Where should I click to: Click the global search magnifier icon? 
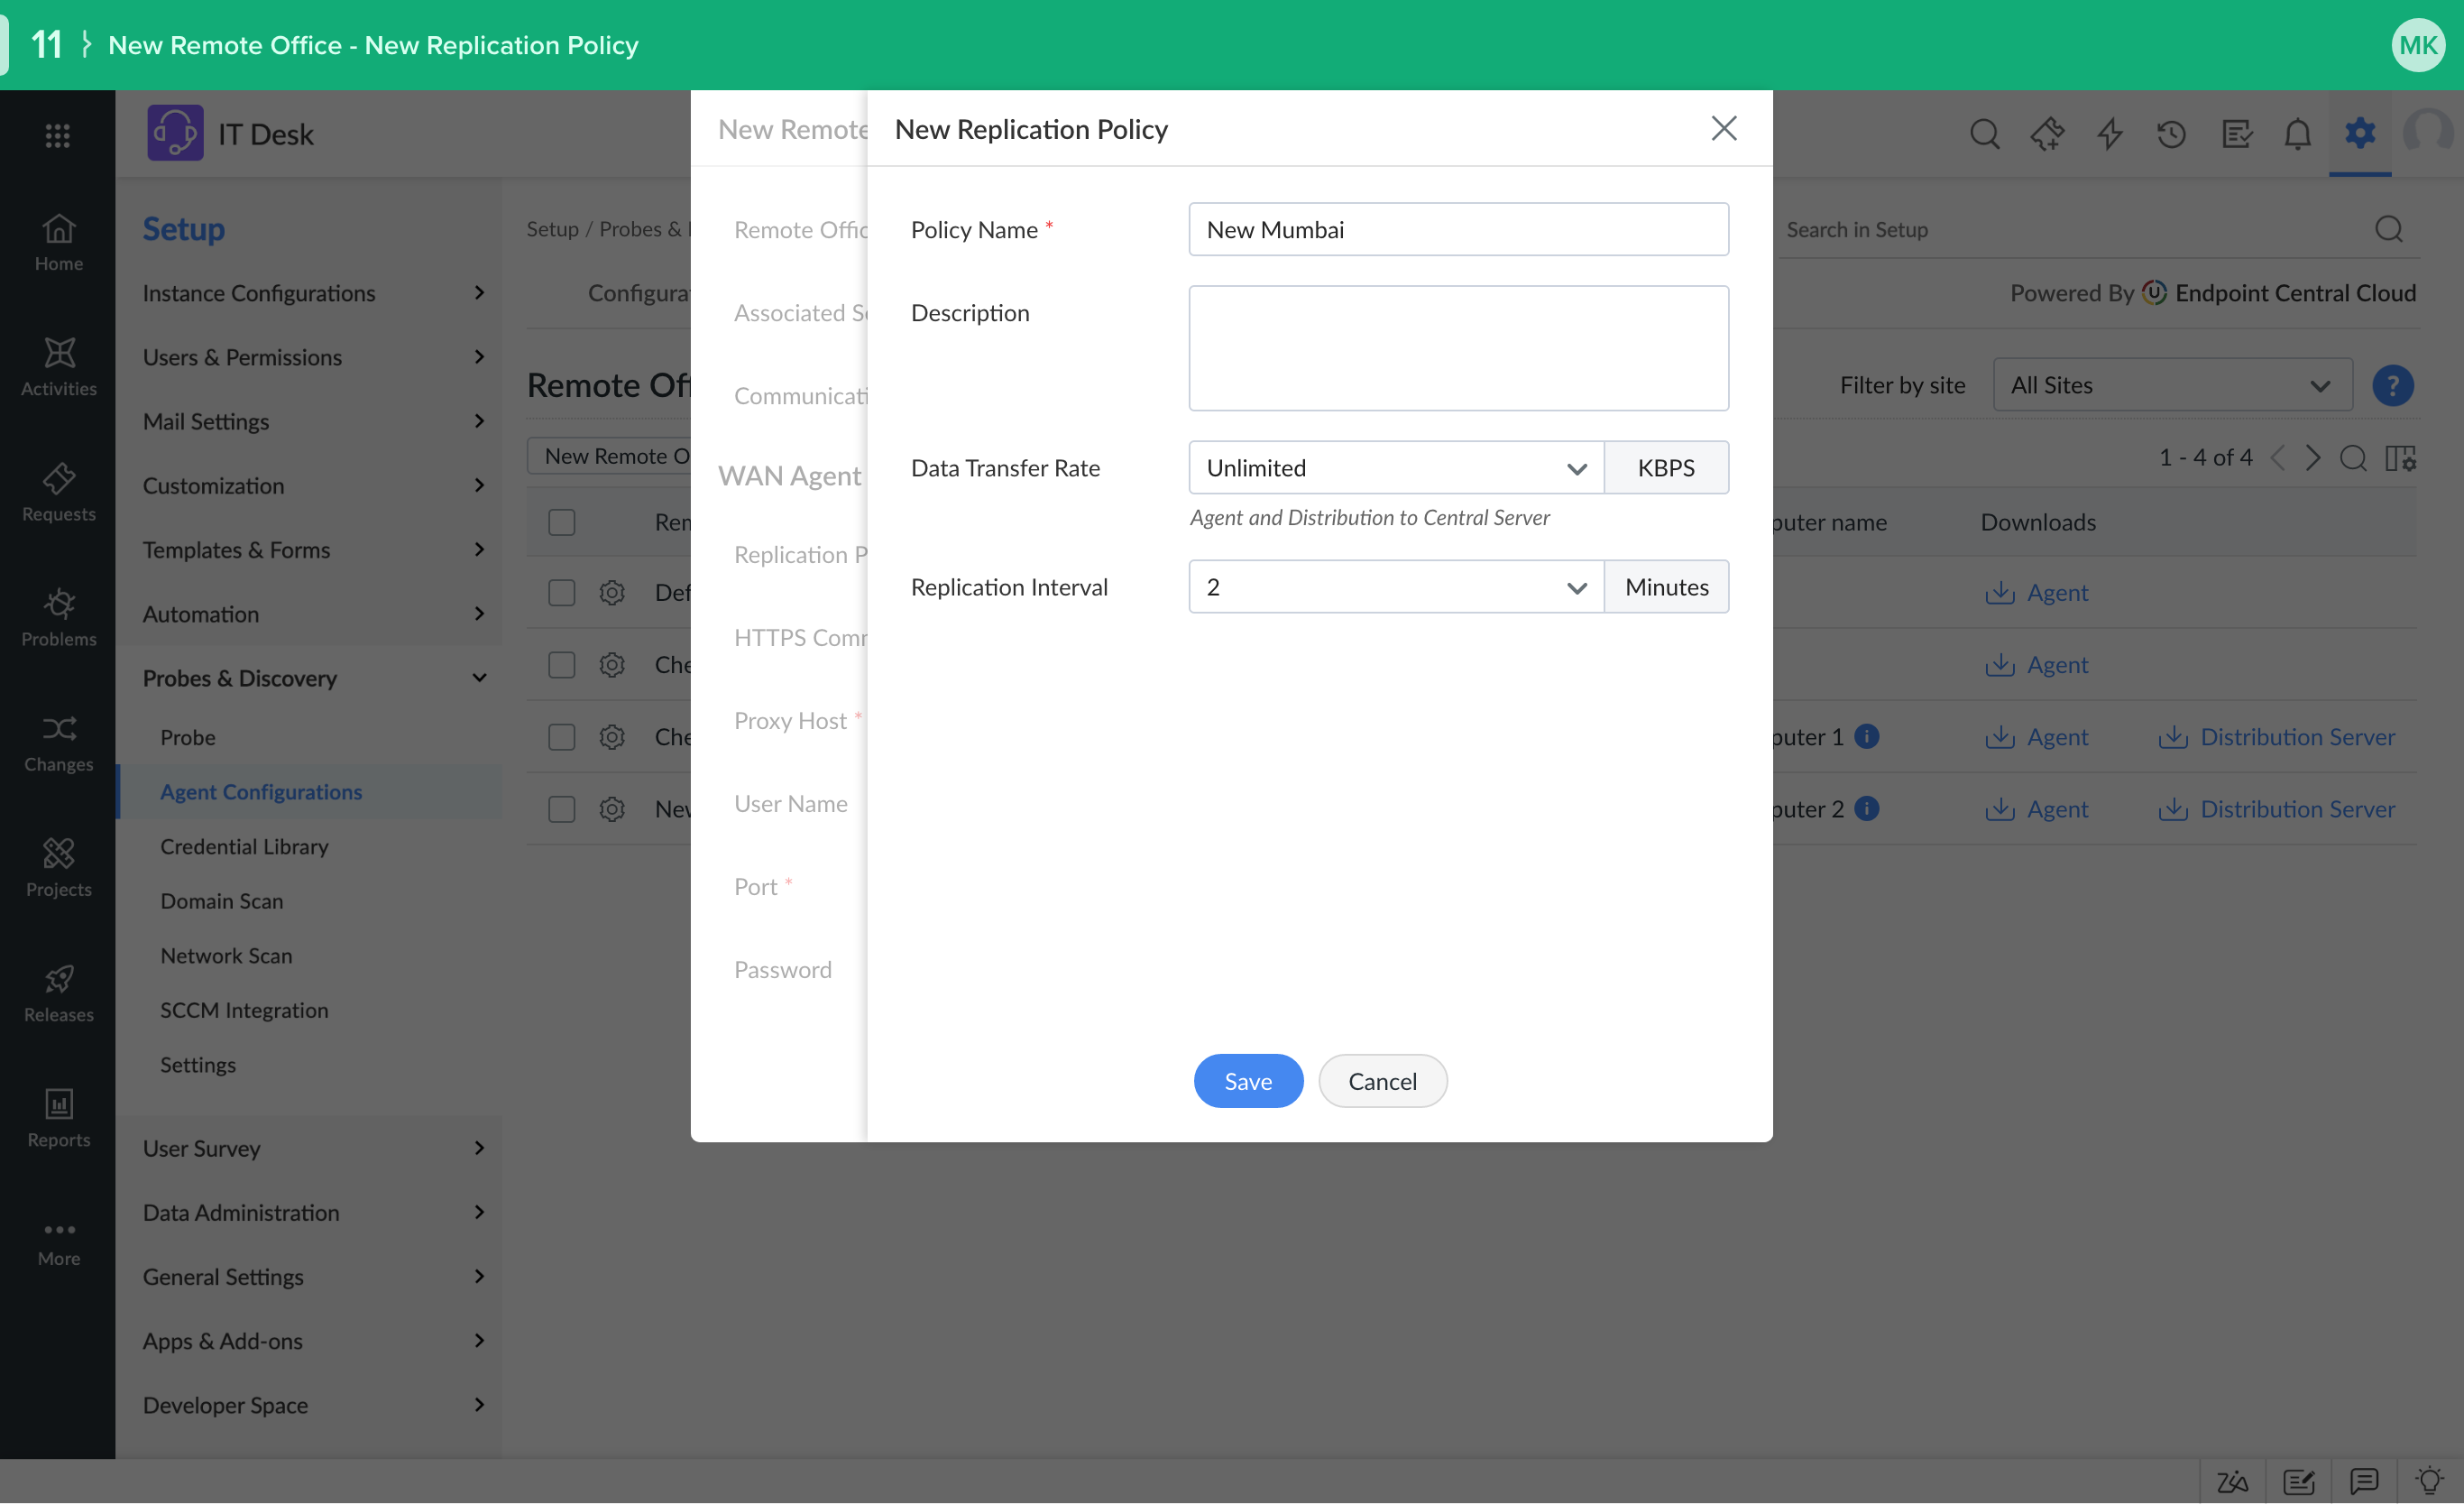coord(1985,134)
